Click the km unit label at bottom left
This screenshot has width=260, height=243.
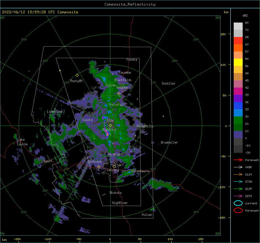click(x=4, y=240)
